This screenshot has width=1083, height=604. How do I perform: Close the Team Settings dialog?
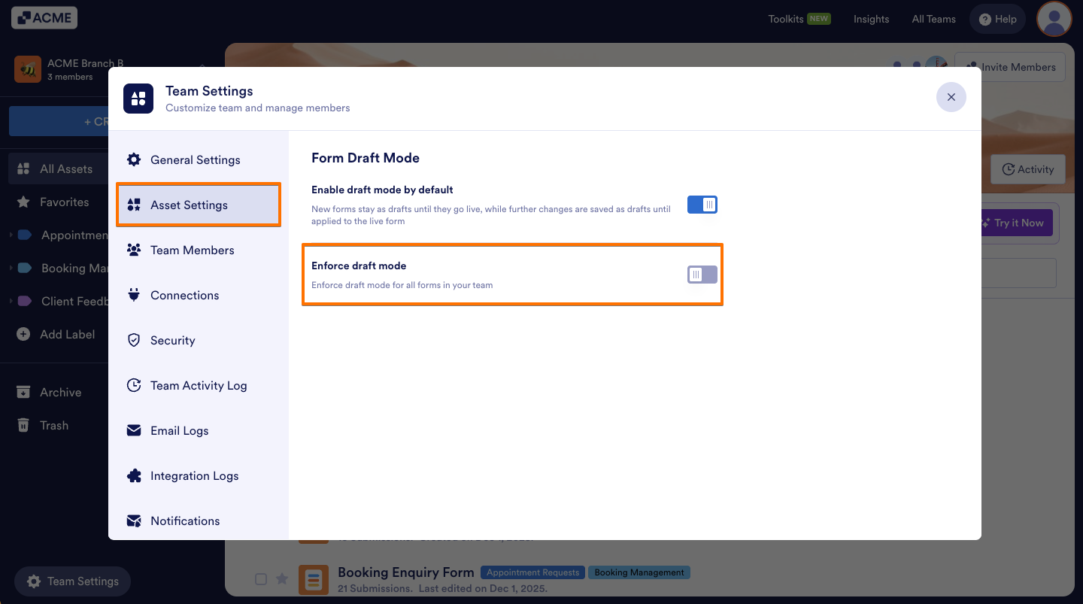click(951, 97)
